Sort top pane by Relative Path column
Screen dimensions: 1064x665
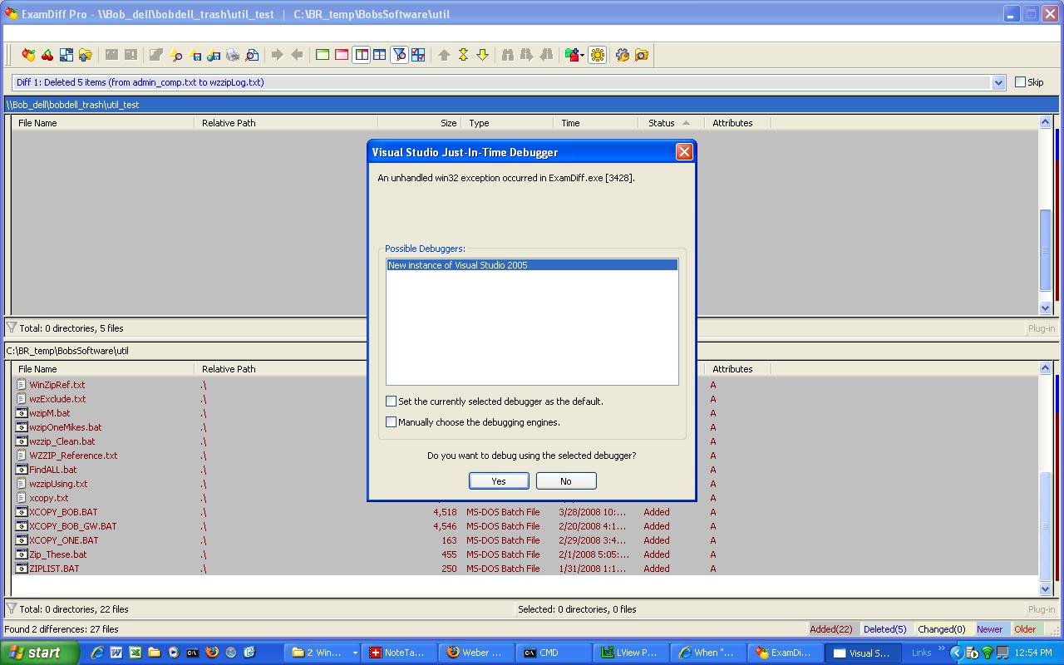click(287, 123)
